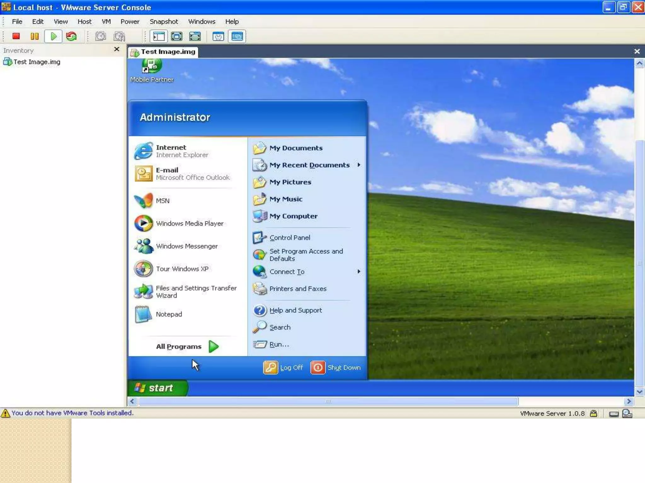Open Control Panel from Start menu

click(289, 238)
